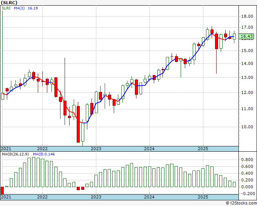Click the 12.00 price axis label
The image size is (257, 206).
247,92
